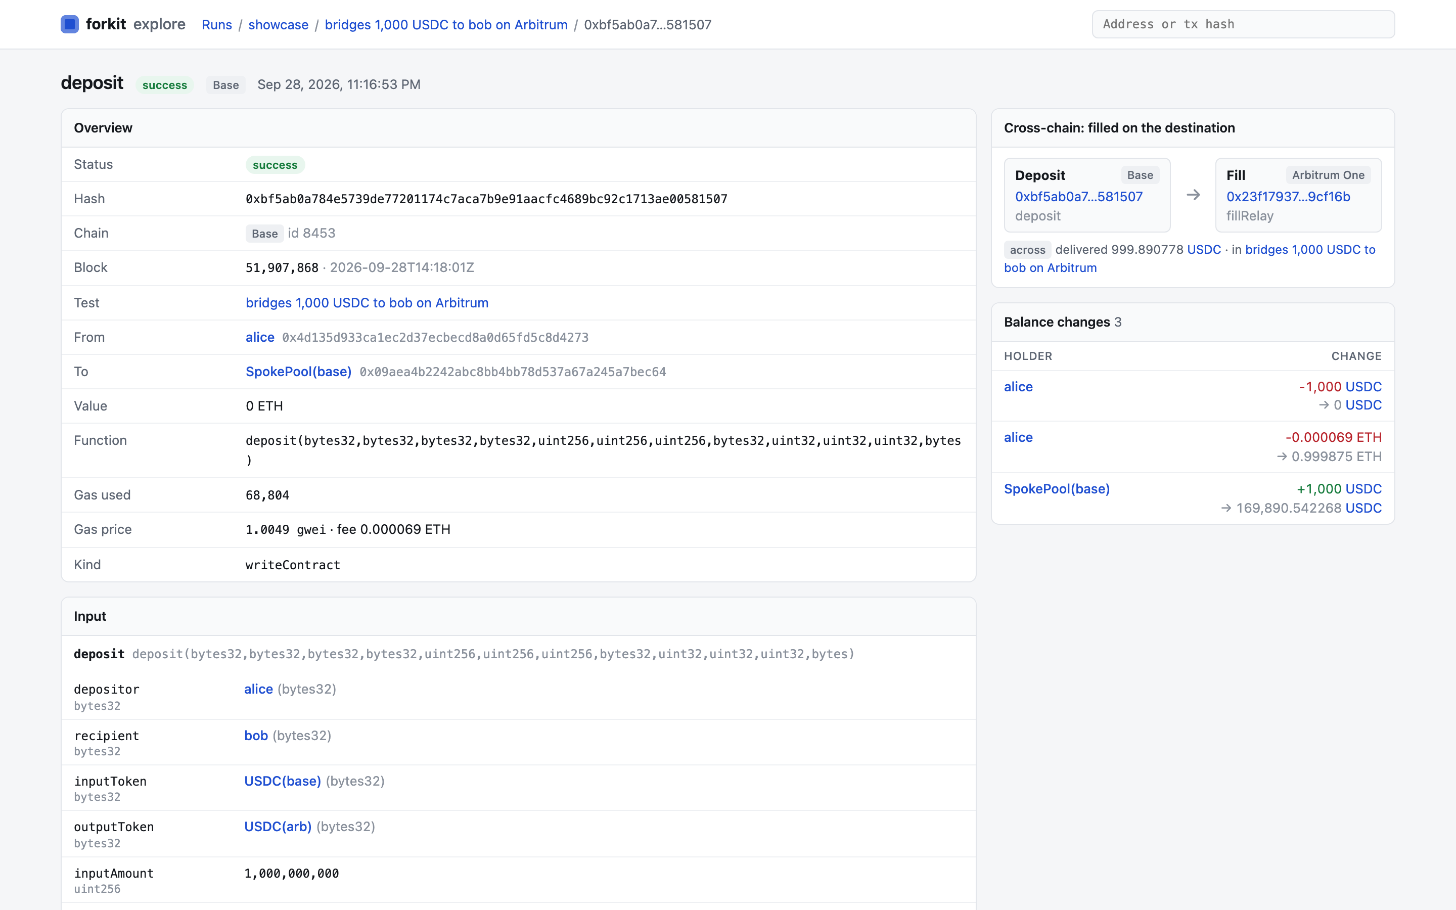
Task: Click USDC link in +1,000 USDC change
Action: coord(1363,489)
